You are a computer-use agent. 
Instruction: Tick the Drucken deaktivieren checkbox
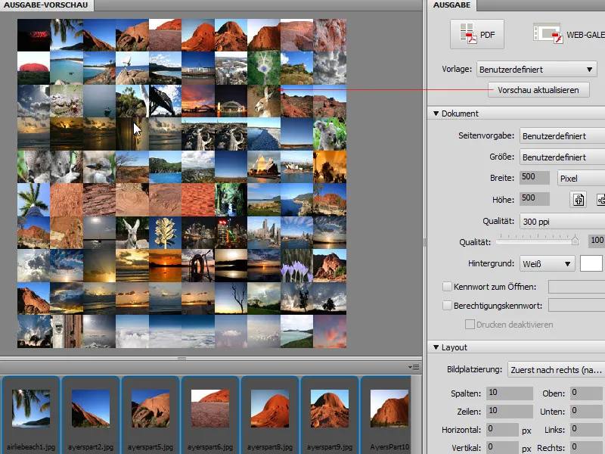470,325
